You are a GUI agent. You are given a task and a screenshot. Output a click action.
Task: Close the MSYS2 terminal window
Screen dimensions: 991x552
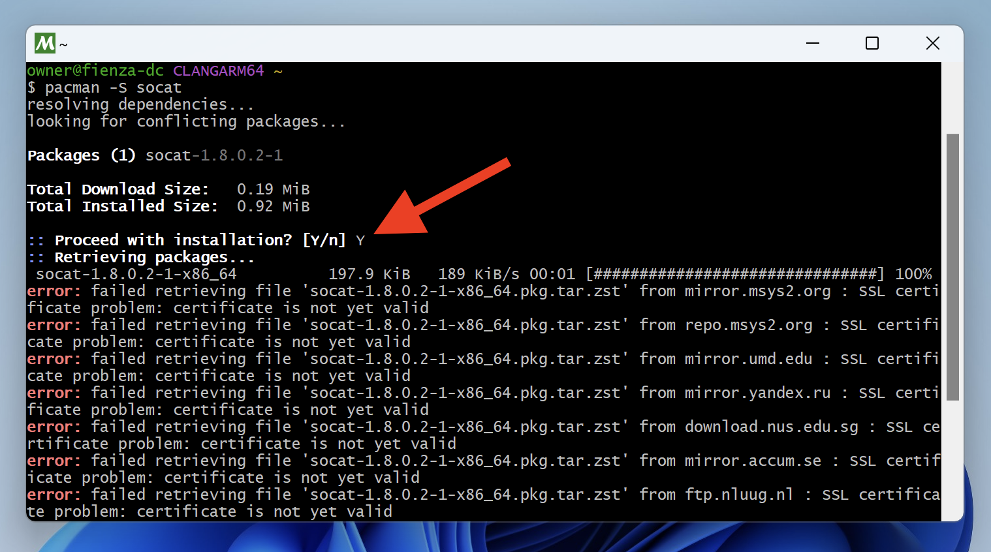tap(932, 44)
